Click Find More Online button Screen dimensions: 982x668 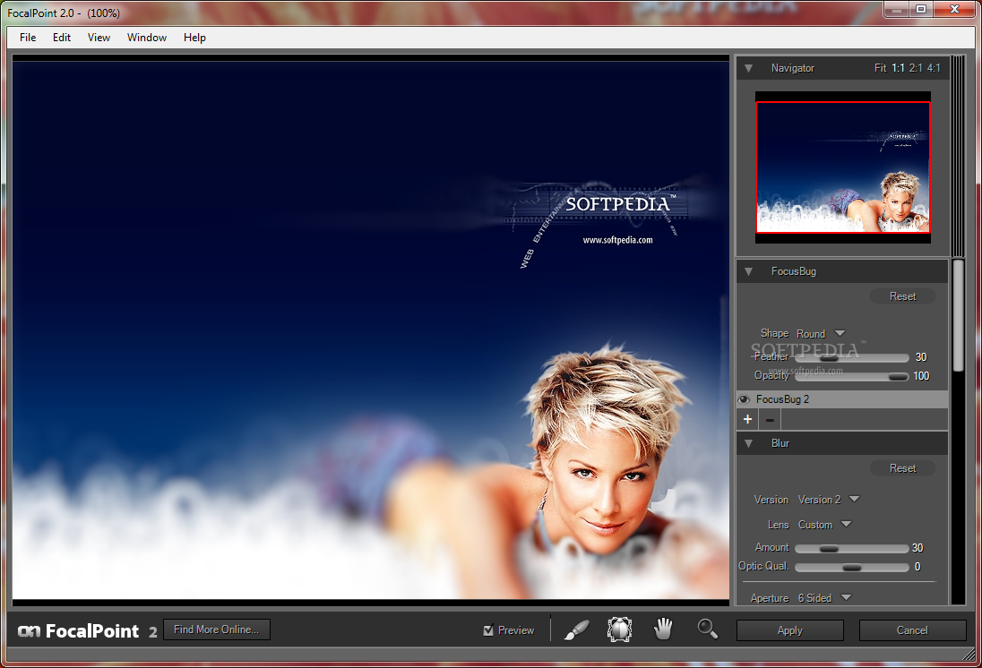[x=217, y=629]
